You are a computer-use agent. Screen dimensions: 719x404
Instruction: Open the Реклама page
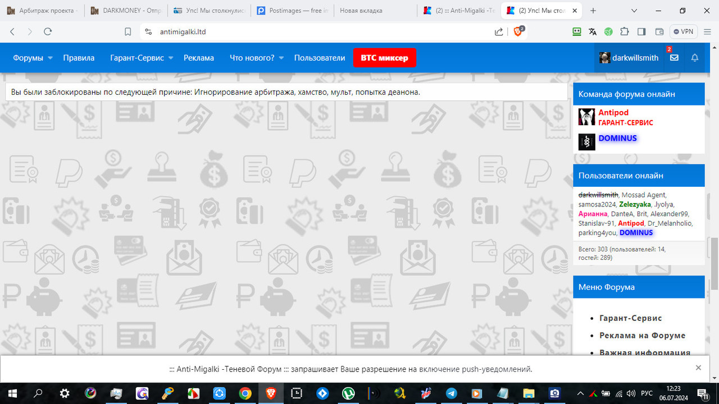[x=199, y=58]
